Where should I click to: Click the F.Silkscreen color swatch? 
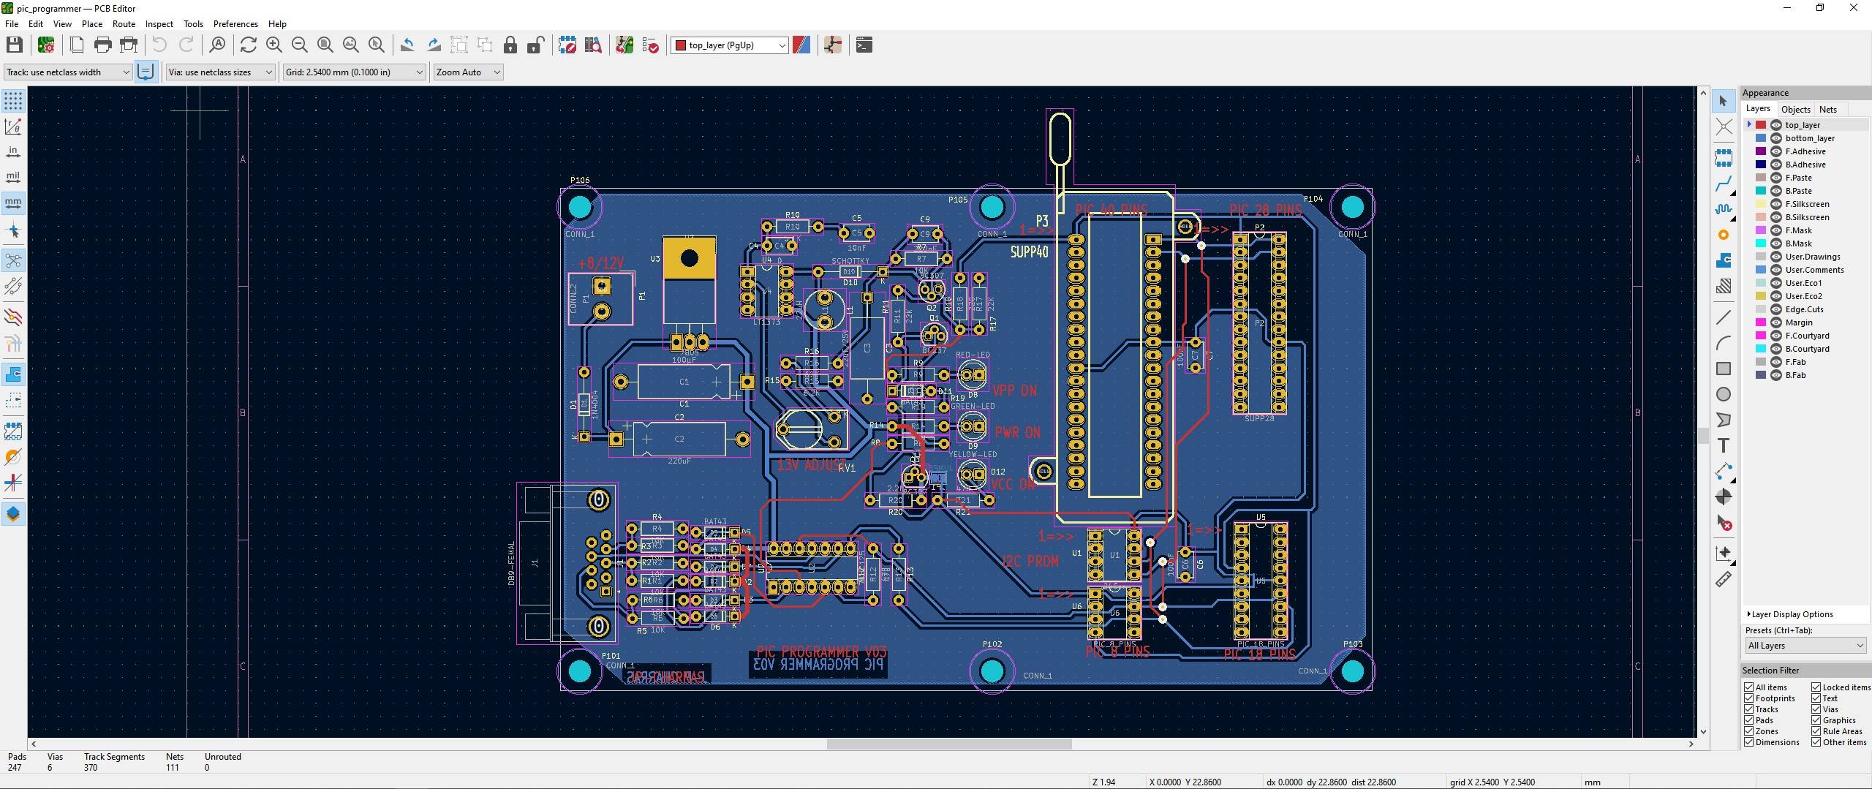point(1760,204)
